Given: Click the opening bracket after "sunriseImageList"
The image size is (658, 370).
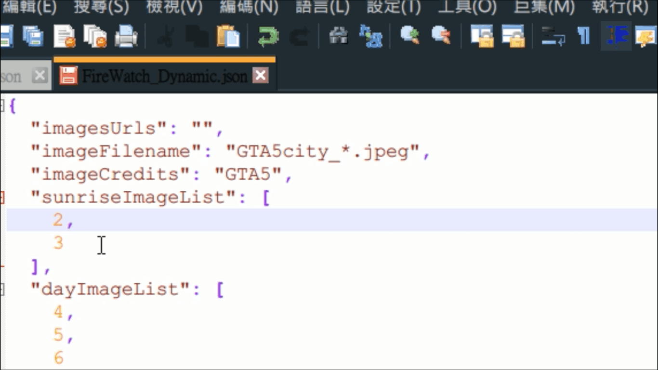Looking at the screenshot, I should point(266,198).
